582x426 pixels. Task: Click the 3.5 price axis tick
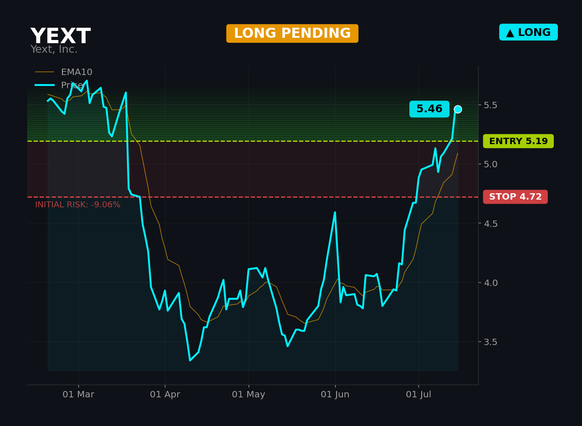click(x=490, y=342)
